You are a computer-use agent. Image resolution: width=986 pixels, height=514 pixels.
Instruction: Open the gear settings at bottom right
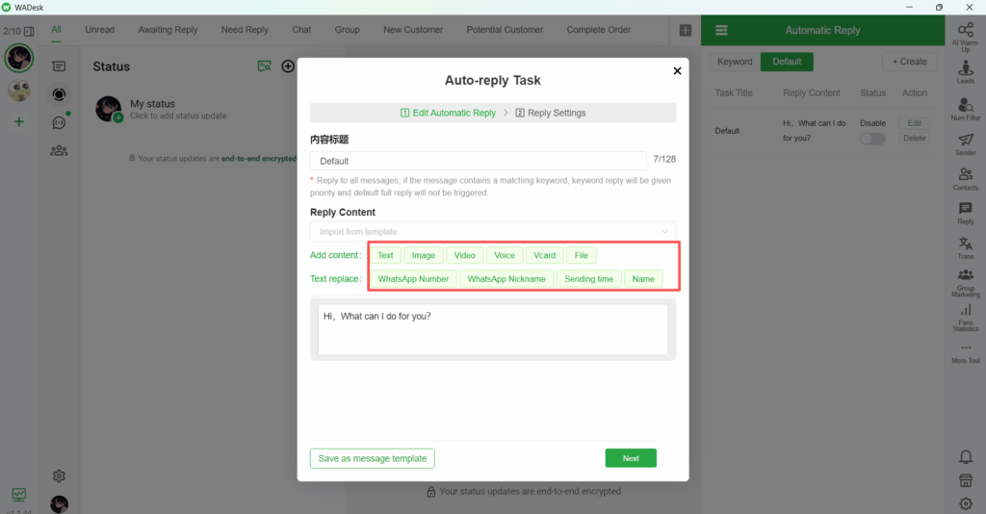point(966,503)
